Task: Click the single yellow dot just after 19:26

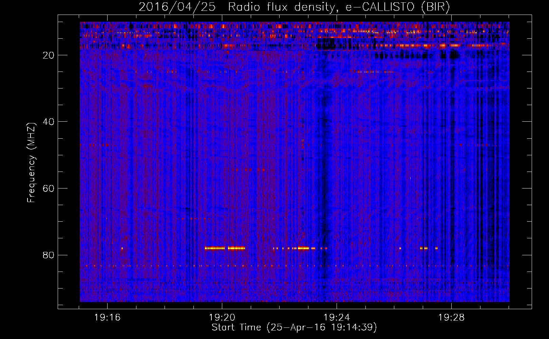Action: 400,248
